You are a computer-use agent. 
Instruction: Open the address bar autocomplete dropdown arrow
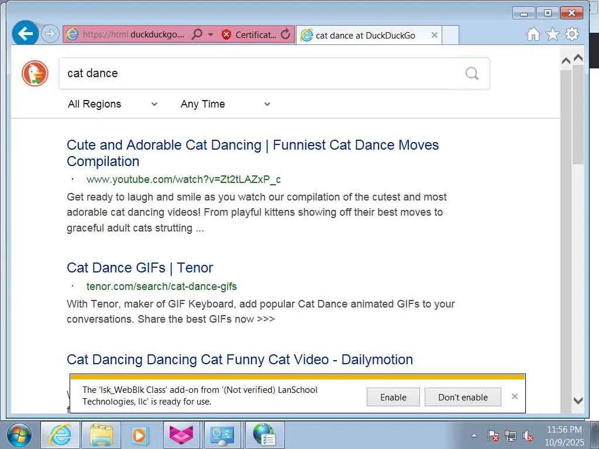[211, 34]
